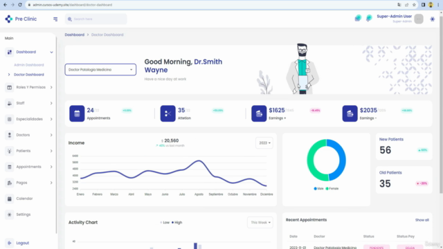Click the Agosto peak on Income chart
This screenshot has height=249, width=443.
[199, 160]
